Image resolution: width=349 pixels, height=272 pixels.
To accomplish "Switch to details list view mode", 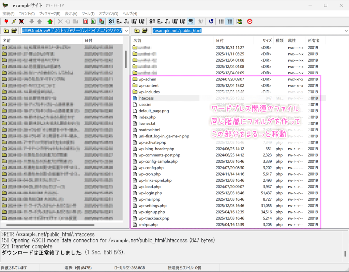I will [x=229, y=21].
